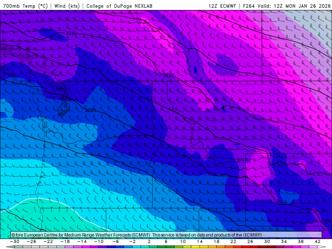332x249 pixels.
Task: Click the −18 colorbar tick label
Action: 65,242
